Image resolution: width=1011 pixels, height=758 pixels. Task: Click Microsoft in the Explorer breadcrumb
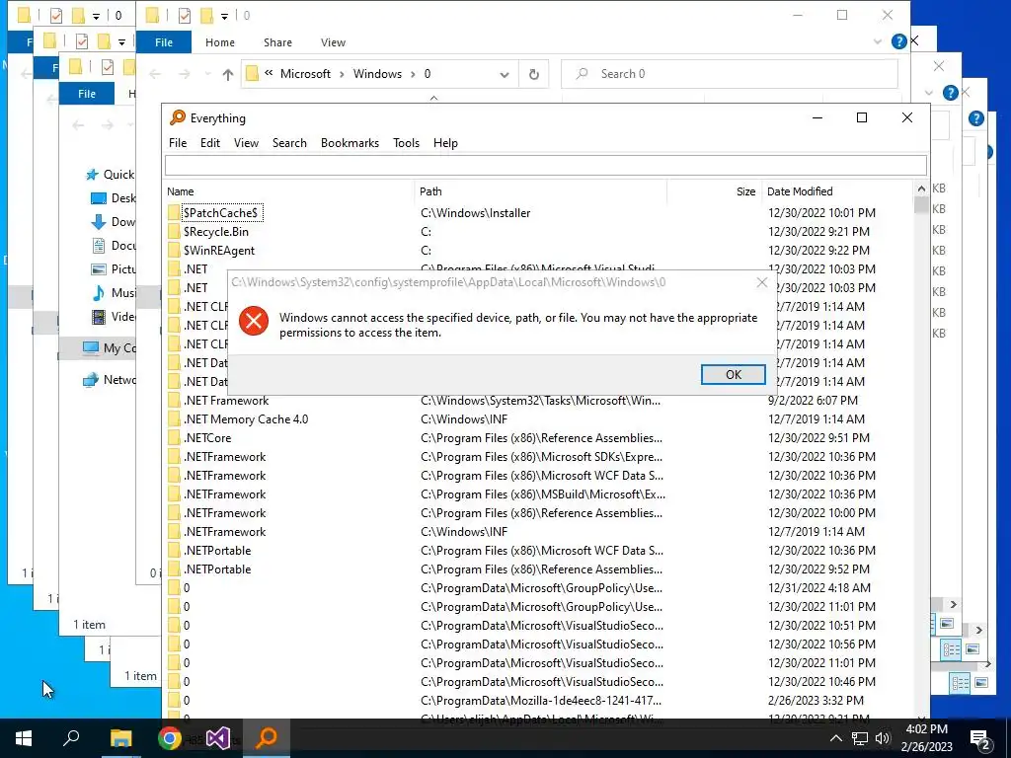pos(305,74)
